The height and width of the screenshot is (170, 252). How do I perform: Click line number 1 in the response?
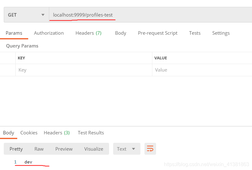click(x=15, y=162)
